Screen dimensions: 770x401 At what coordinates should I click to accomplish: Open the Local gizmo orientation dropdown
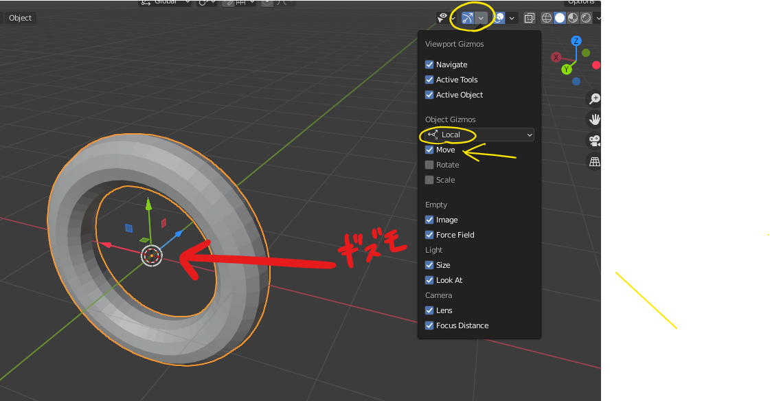(479, 135)
